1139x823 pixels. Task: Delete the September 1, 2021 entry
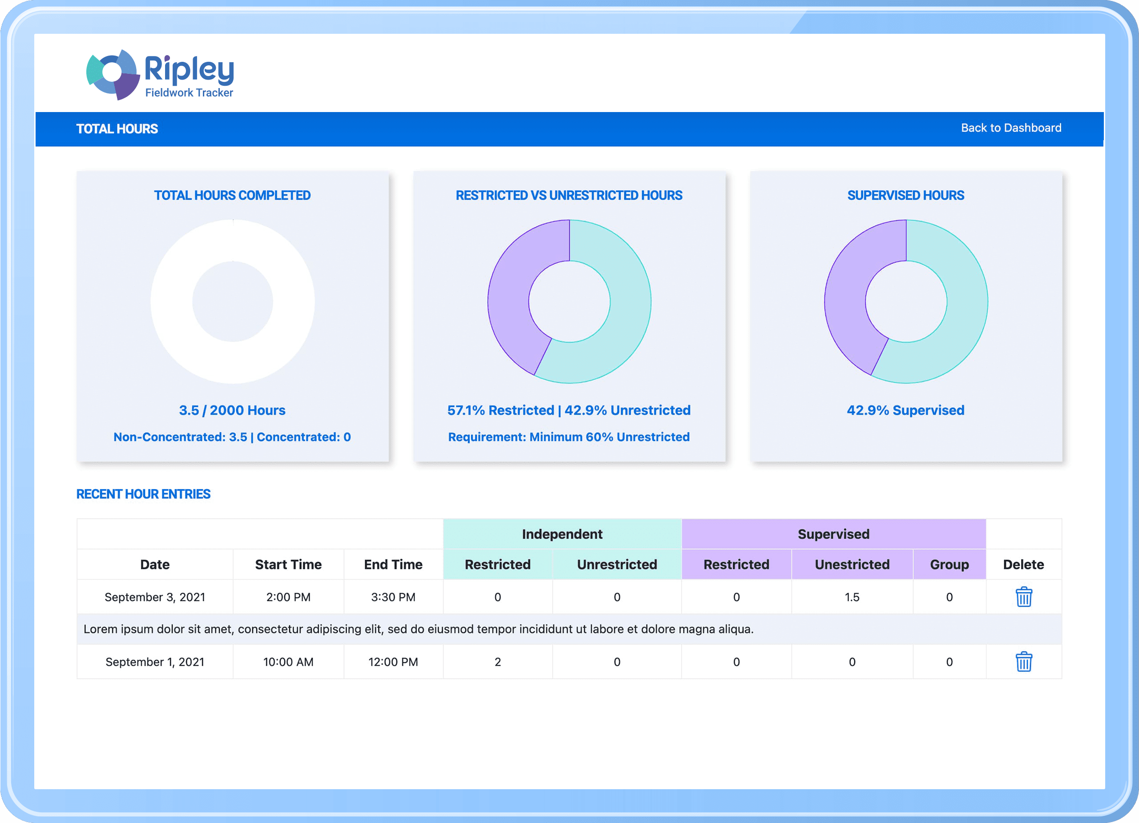click(1023, 662)
